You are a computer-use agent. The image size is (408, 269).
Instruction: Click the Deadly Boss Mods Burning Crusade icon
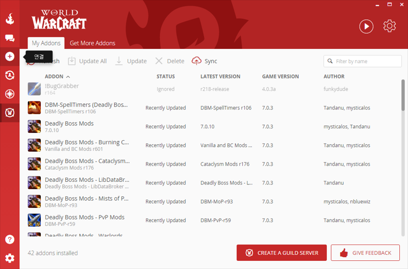tap(34, 145)
